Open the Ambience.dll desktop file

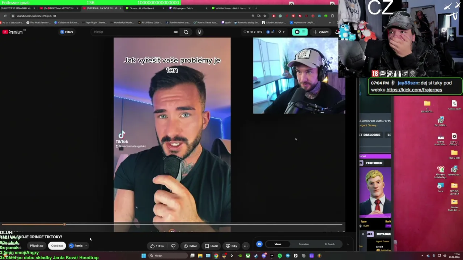click(454, 105)
